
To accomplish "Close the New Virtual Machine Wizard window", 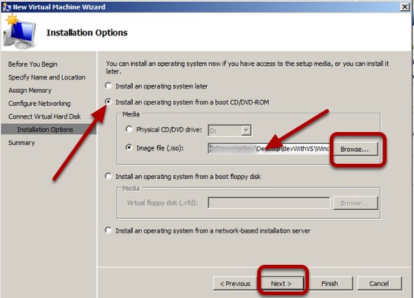I will 405,7.
